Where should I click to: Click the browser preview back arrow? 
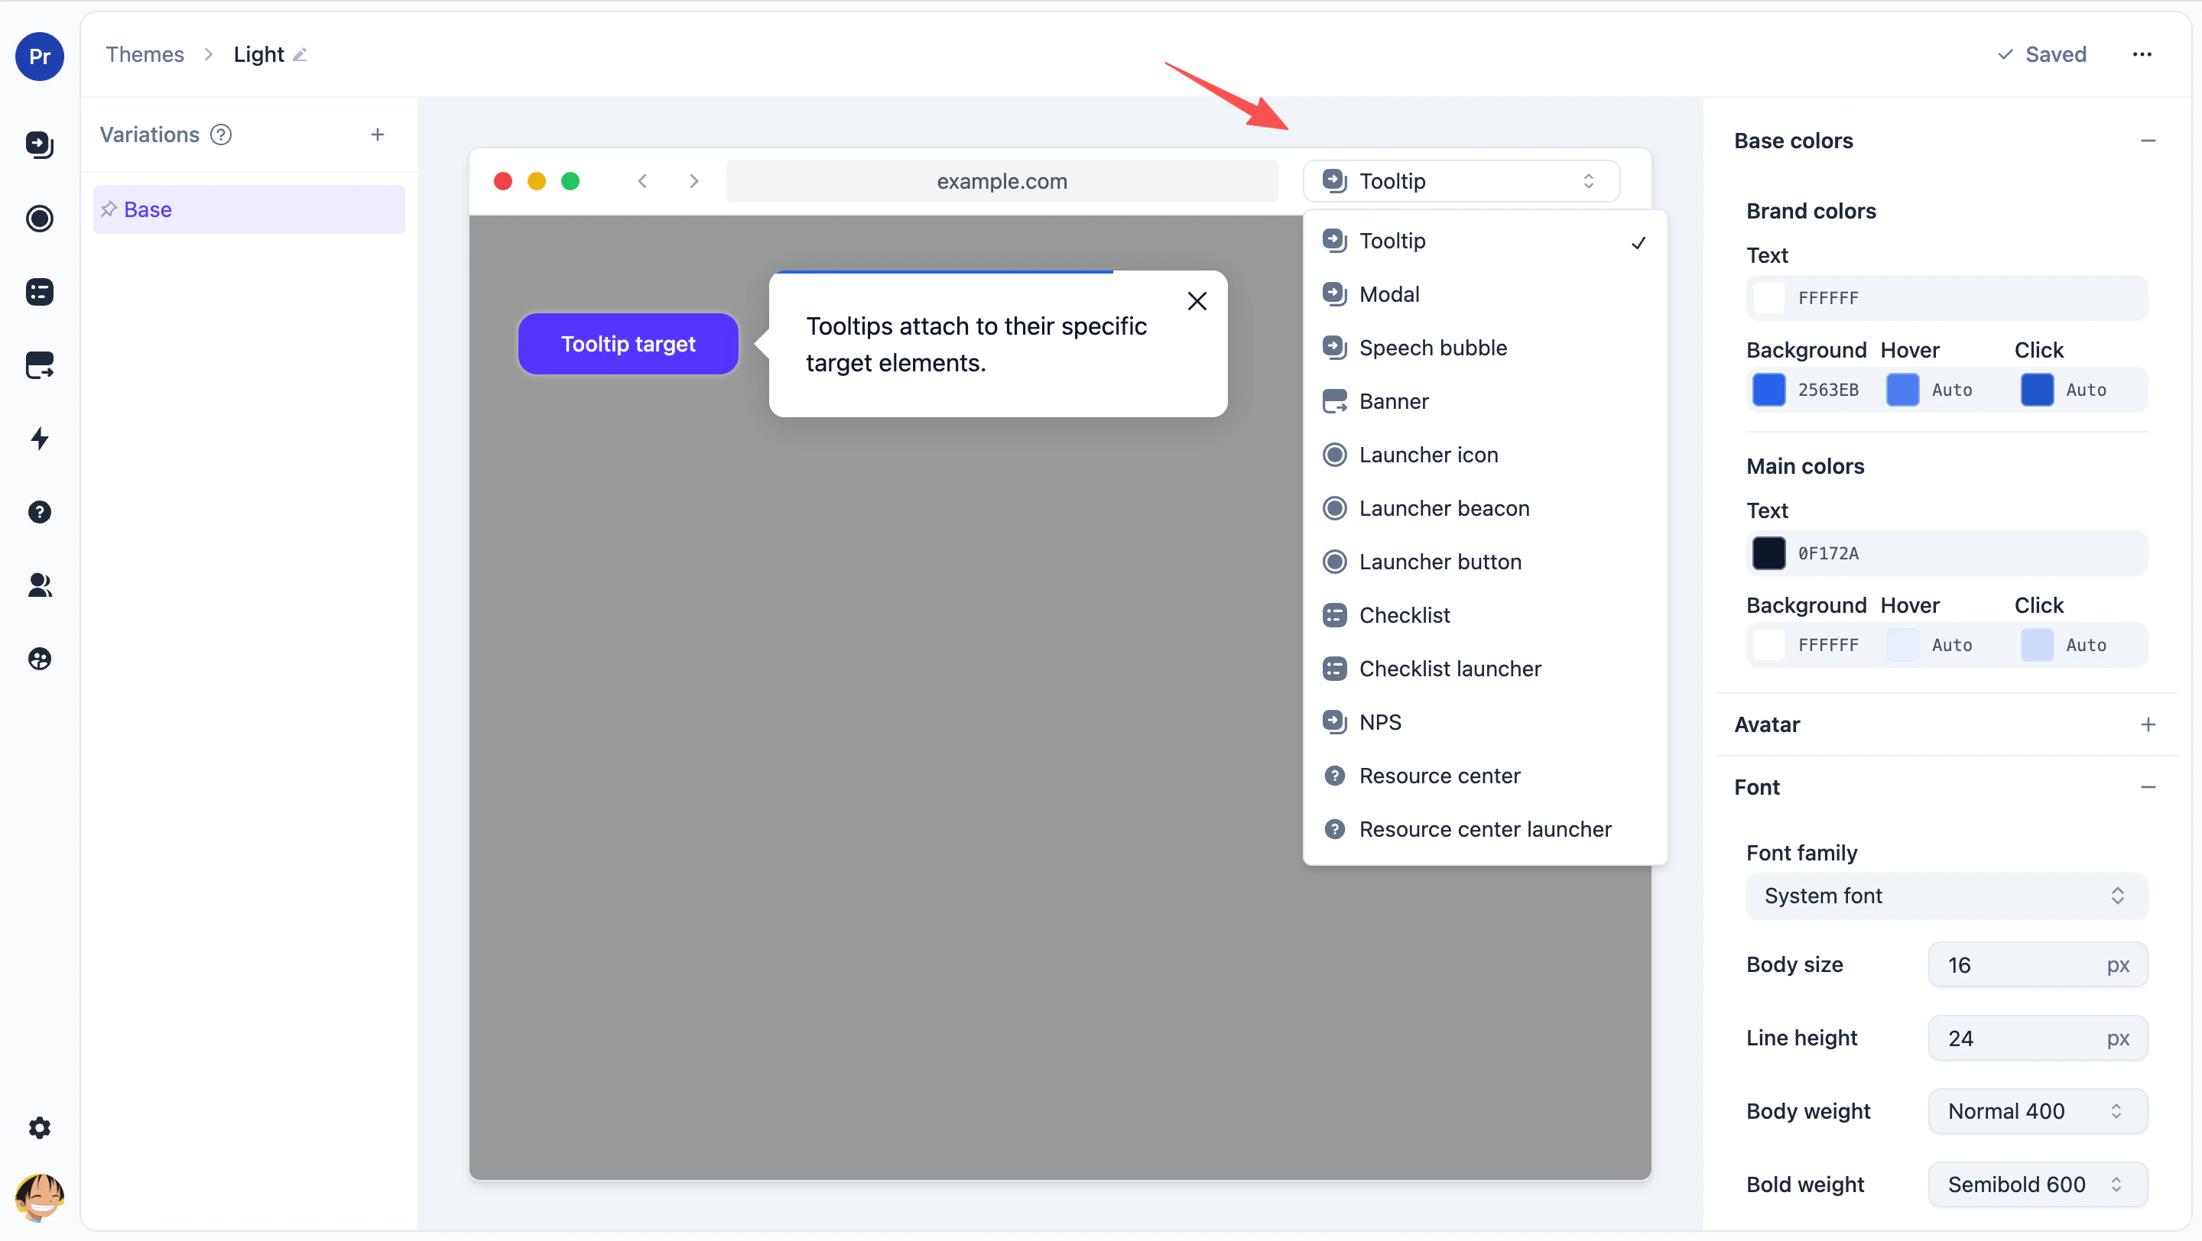642,181
